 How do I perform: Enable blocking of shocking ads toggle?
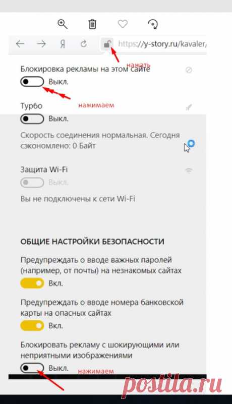tap(32, 368)
